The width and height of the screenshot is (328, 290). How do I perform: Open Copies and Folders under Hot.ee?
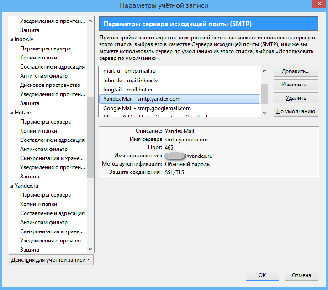coord(38,131)
